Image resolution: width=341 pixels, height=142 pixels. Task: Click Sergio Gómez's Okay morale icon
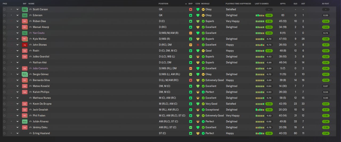(203, 74)
